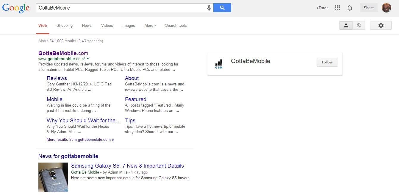Viewport: 399px width, 195px height.
Task: Click the www.gottabemobile.com/ green URL
Action: tap(62, 59)
